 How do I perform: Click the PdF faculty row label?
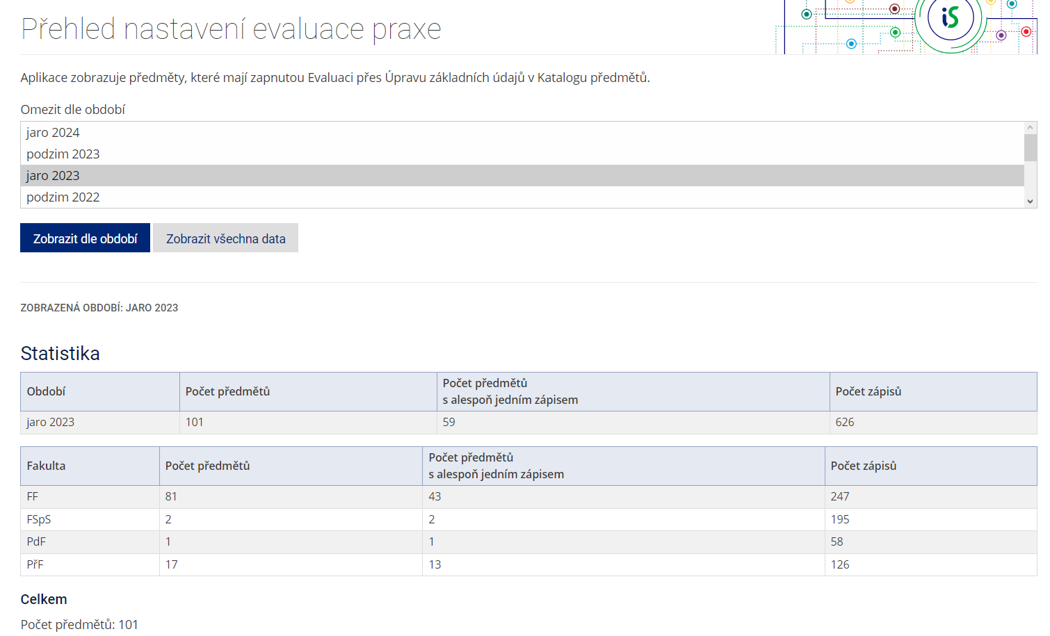(x=36, y=541)
